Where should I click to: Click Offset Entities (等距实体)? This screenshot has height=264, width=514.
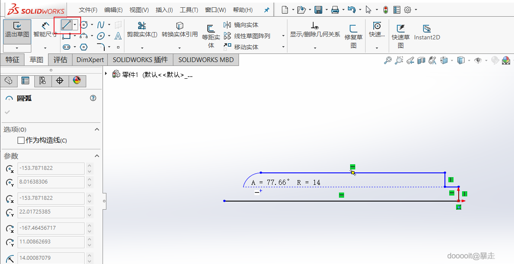click(x=211, y=37)
